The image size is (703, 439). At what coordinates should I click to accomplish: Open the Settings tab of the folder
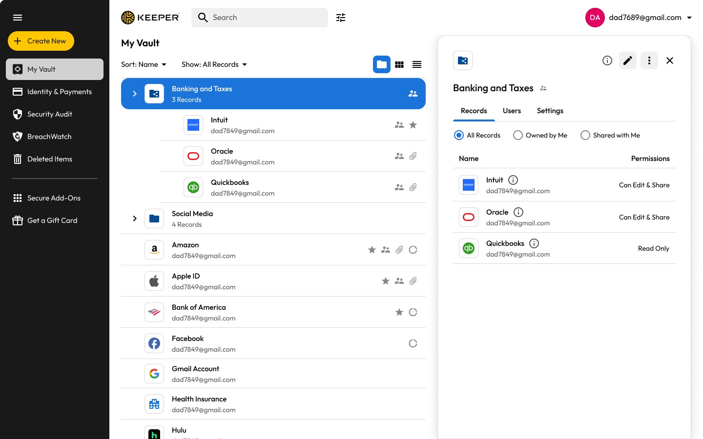tap(550, 111)
